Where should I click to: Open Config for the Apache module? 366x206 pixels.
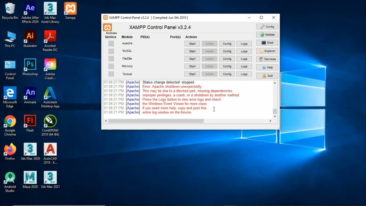pos(227,44)
